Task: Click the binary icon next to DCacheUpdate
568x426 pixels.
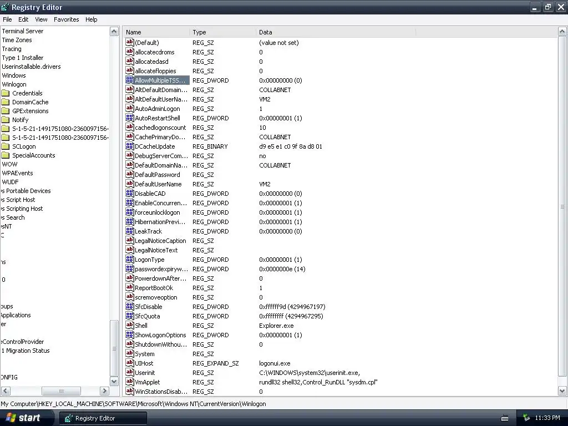Action: click(x=130, y=146)
